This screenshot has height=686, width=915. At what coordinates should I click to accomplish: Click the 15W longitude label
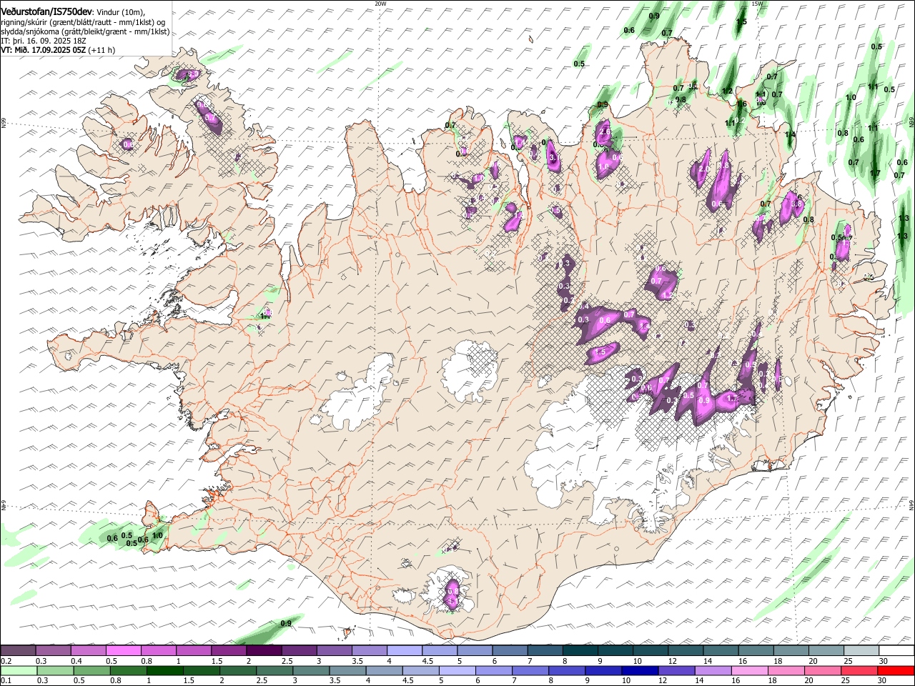pyautogui.click(x=756, y=4)
